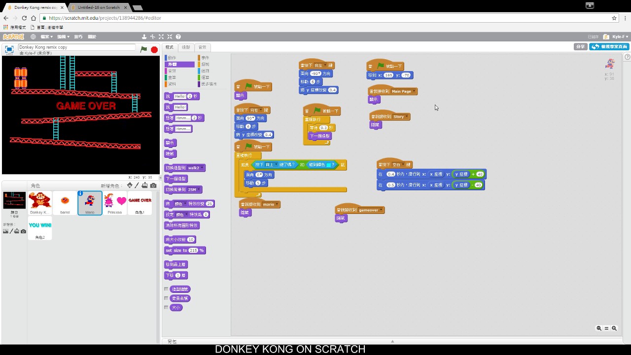Click the cyan color swatch in touching color block
This screenshot has width=631, height=355.
click(x=329, y=165)
